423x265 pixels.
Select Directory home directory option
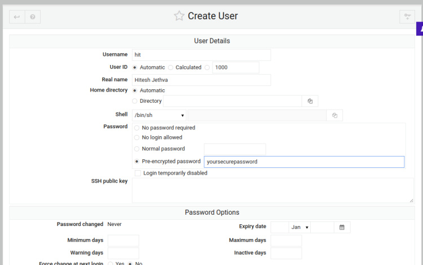click(x=135, y=101)
